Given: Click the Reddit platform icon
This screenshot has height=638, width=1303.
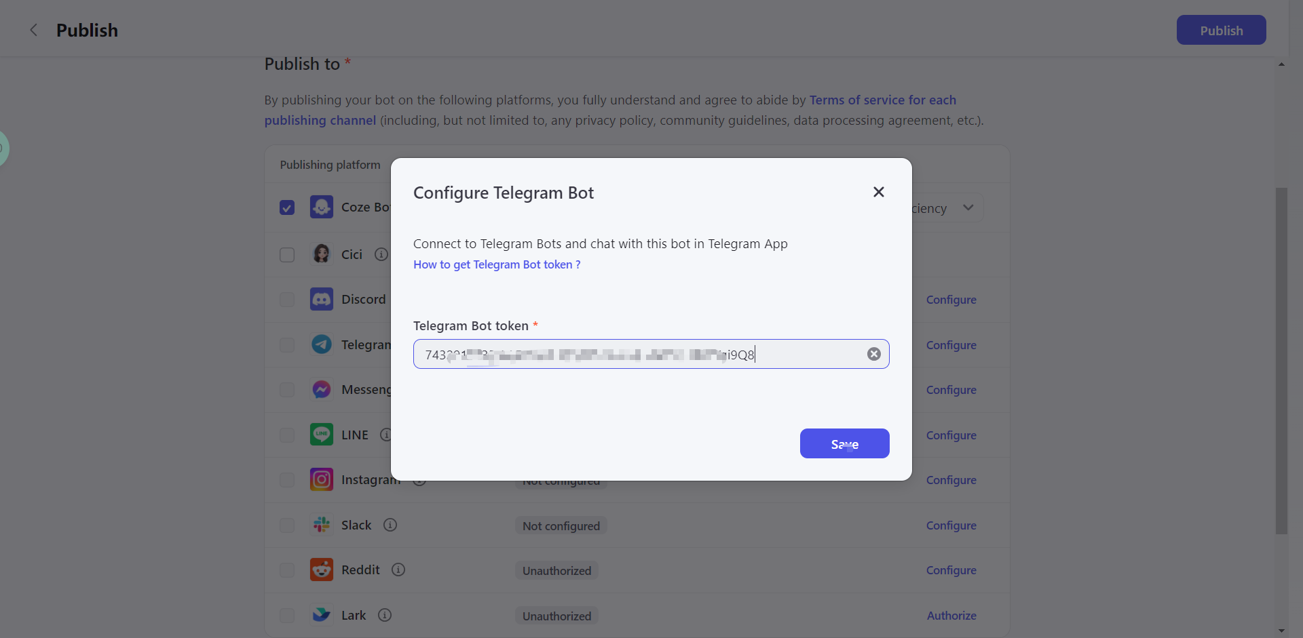Looking at the screenshot, I should (x=322, y=570).
